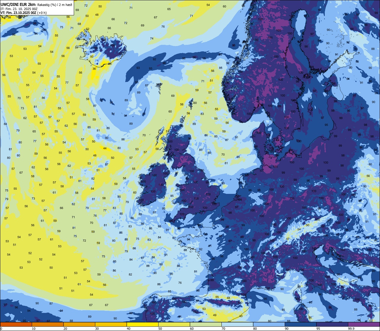Select the 50–60 % legend color segment
Screen dimensions: 380x331
174,324
